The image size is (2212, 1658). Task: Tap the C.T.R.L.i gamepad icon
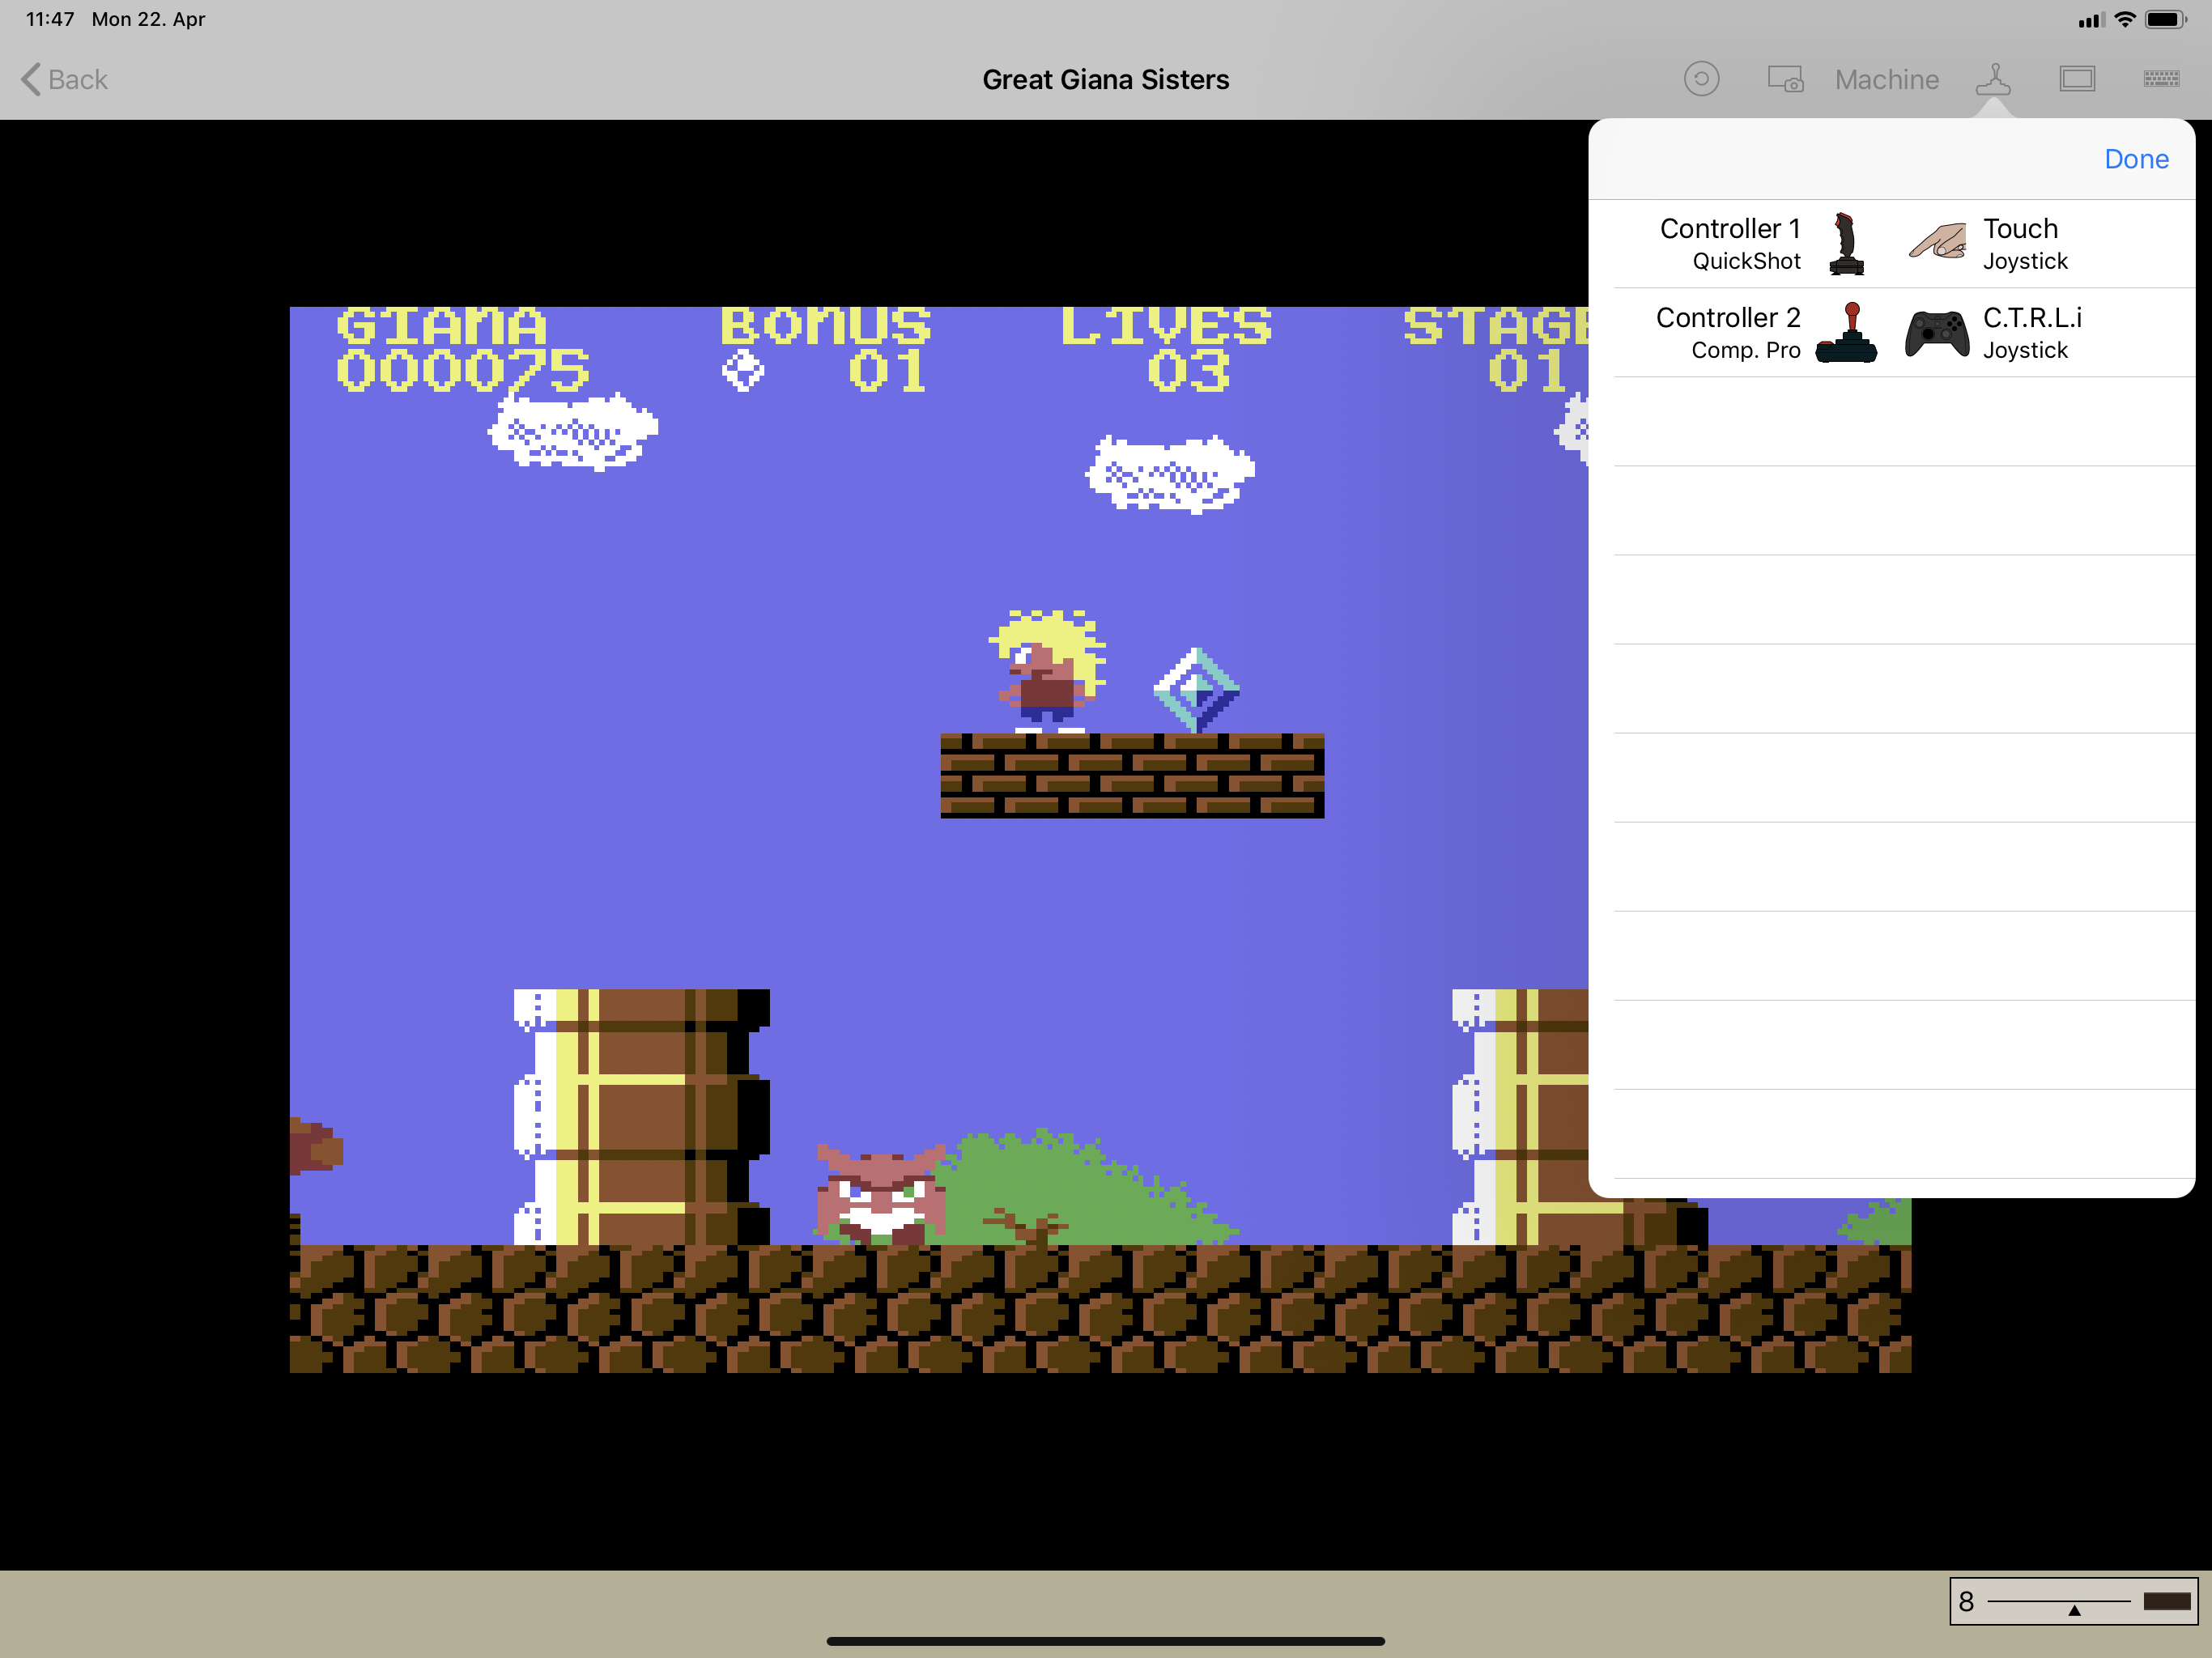coord(1936,333)
